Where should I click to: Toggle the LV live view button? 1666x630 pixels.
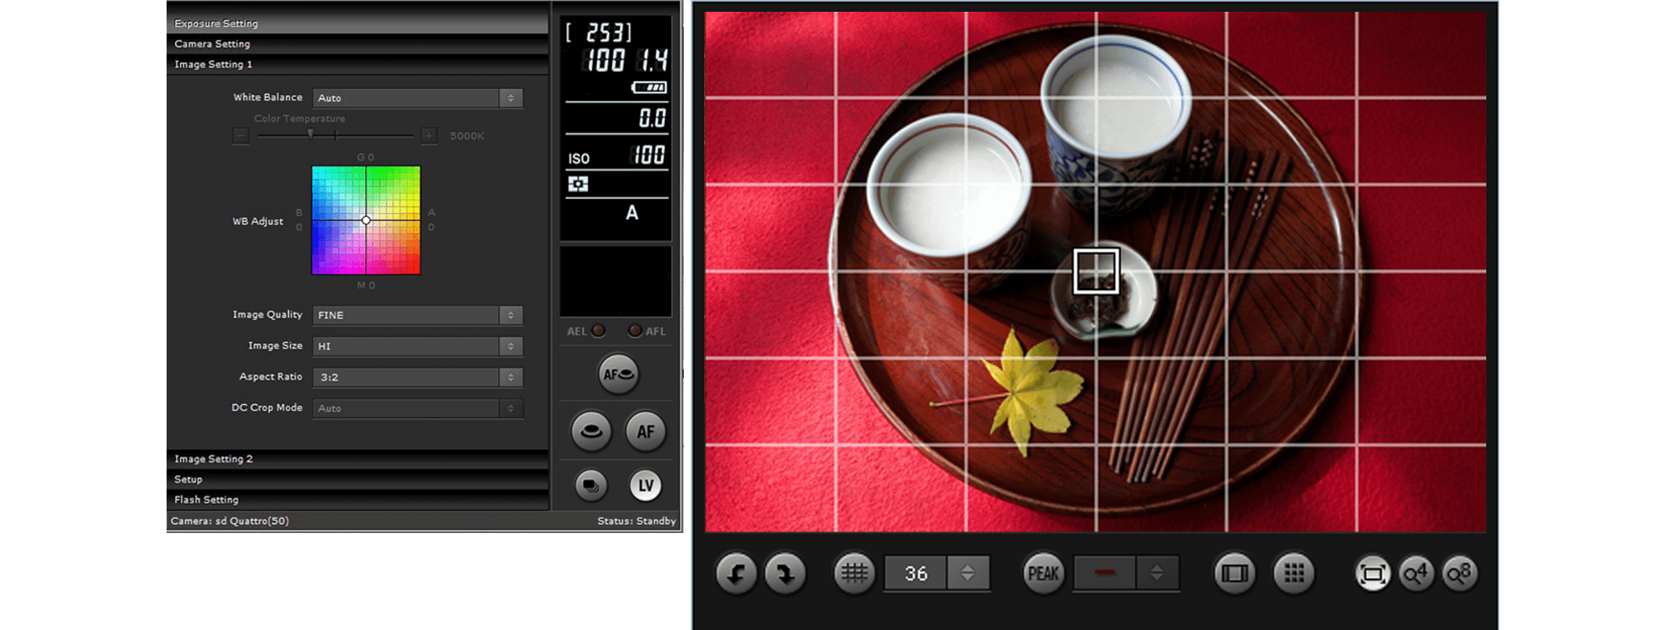[646, 486]
